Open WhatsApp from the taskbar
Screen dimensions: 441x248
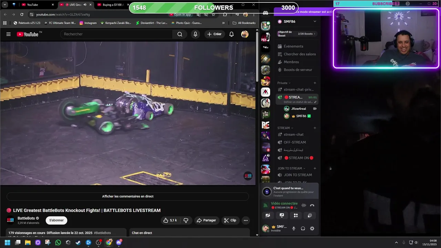click(58, 242)
